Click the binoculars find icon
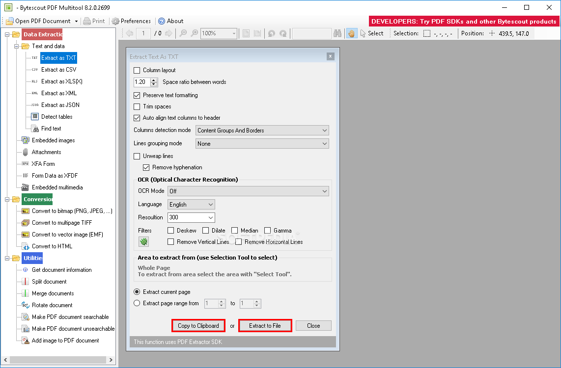561x368 pixels. [x=337, y=33]
